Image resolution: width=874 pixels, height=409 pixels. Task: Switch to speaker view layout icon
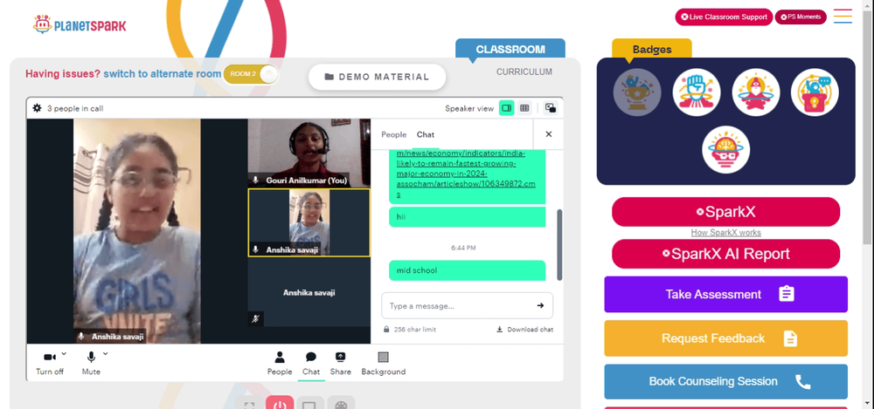click(506, 108)
